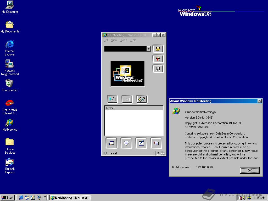Click the NetMeeting system tray icon
Viewport: 268px width, 201px height.
point(249,198)
